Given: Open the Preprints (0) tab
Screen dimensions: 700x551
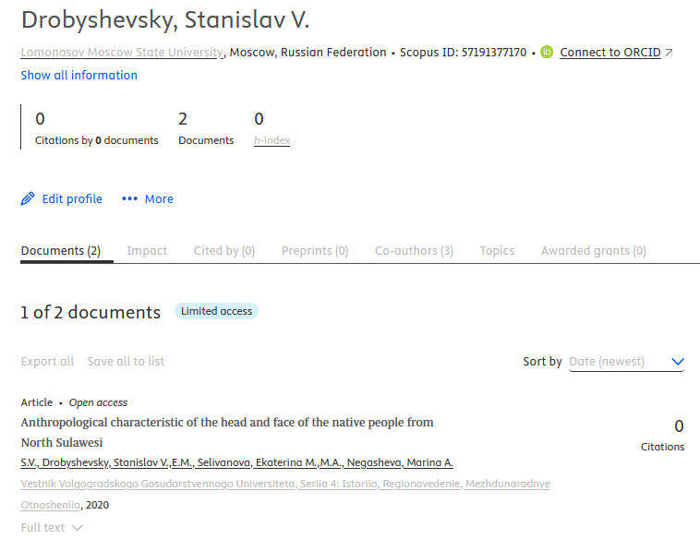Looking at the screenshot, I should tap(315, 251).
